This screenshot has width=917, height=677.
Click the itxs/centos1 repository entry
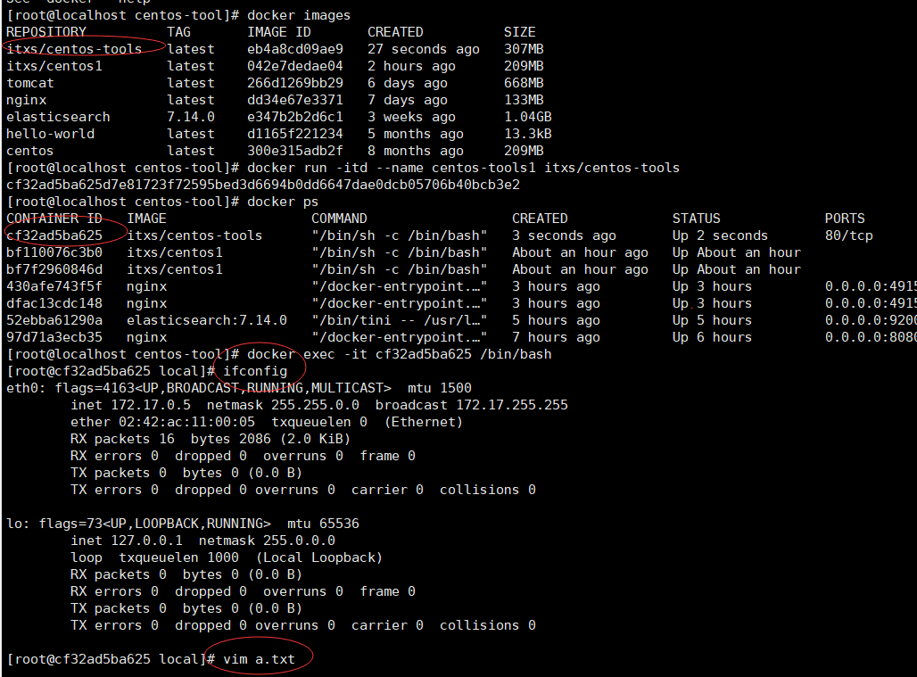pos(54,66)
